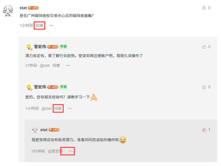Viewport: 221px width, 166px height.
Task: Open more options on the 27秒前 reply
Action: (x=68, y=65)
